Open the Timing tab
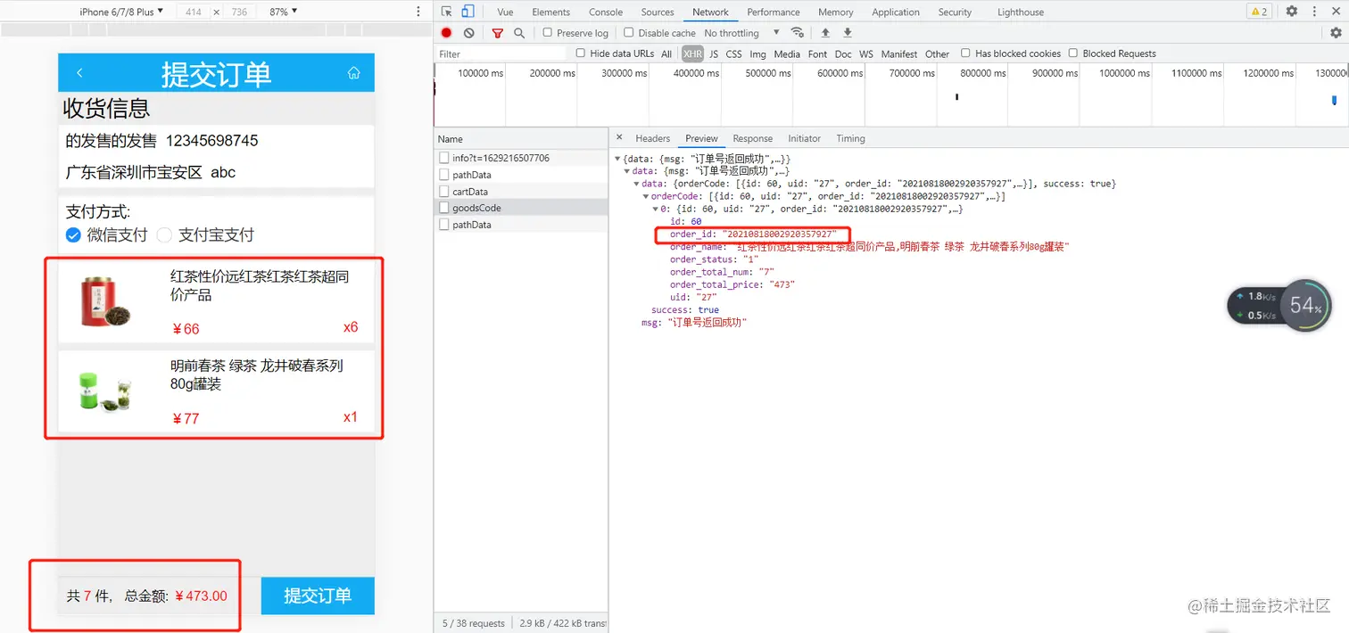The width and height of the screenshot is (1349, 633). (850, 138)
